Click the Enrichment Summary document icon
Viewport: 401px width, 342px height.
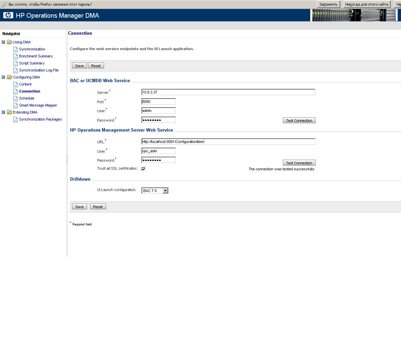(15, 56)
